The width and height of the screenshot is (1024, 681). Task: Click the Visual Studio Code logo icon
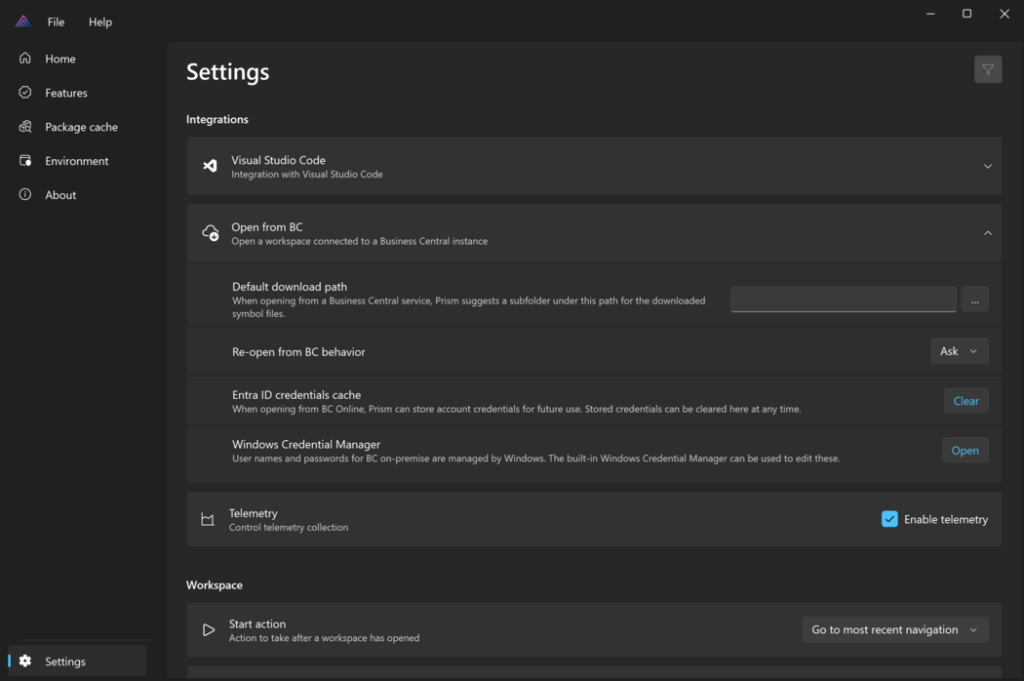tap(210, 166)
